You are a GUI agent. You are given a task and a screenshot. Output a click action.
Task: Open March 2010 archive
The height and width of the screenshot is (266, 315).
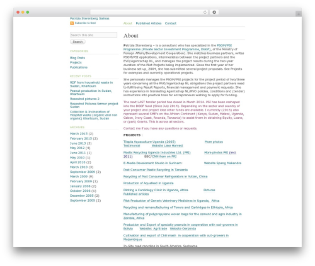click(x=79, y=167)
